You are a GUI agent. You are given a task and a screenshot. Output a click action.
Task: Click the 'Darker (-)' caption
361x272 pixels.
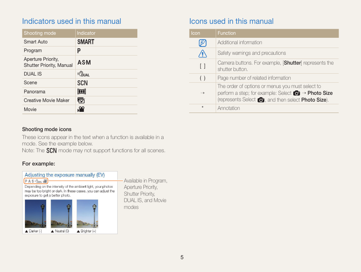coord(33,231)
